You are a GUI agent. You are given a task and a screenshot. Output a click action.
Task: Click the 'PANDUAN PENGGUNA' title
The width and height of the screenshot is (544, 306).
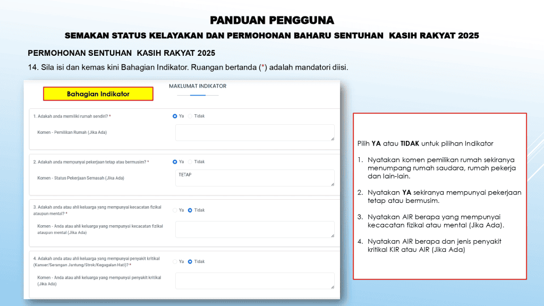tap(272, 20)
